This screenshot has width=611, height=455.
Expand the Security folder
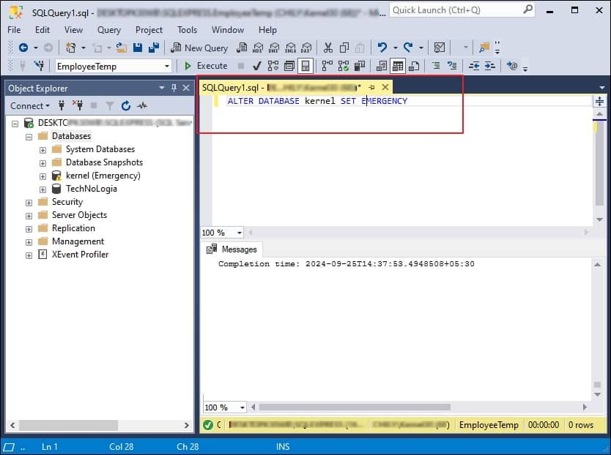[x=29, y=203]
